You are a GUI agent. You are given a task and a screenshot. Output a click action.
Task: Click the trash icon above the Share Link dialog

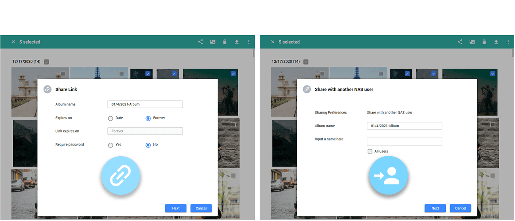tap(225, 42)
